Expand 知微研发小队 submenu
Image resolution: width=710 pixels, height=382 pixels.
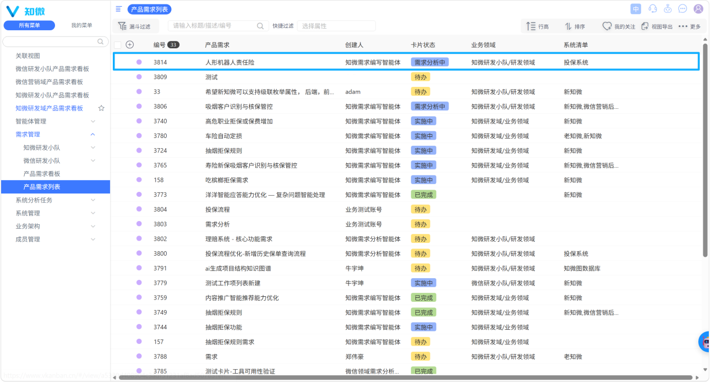[93, 148]
